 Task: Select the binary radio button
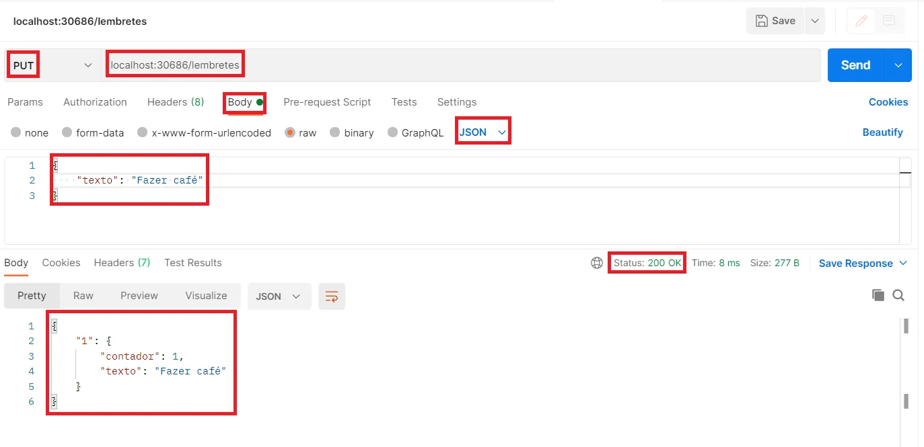(x=335, y=132)
